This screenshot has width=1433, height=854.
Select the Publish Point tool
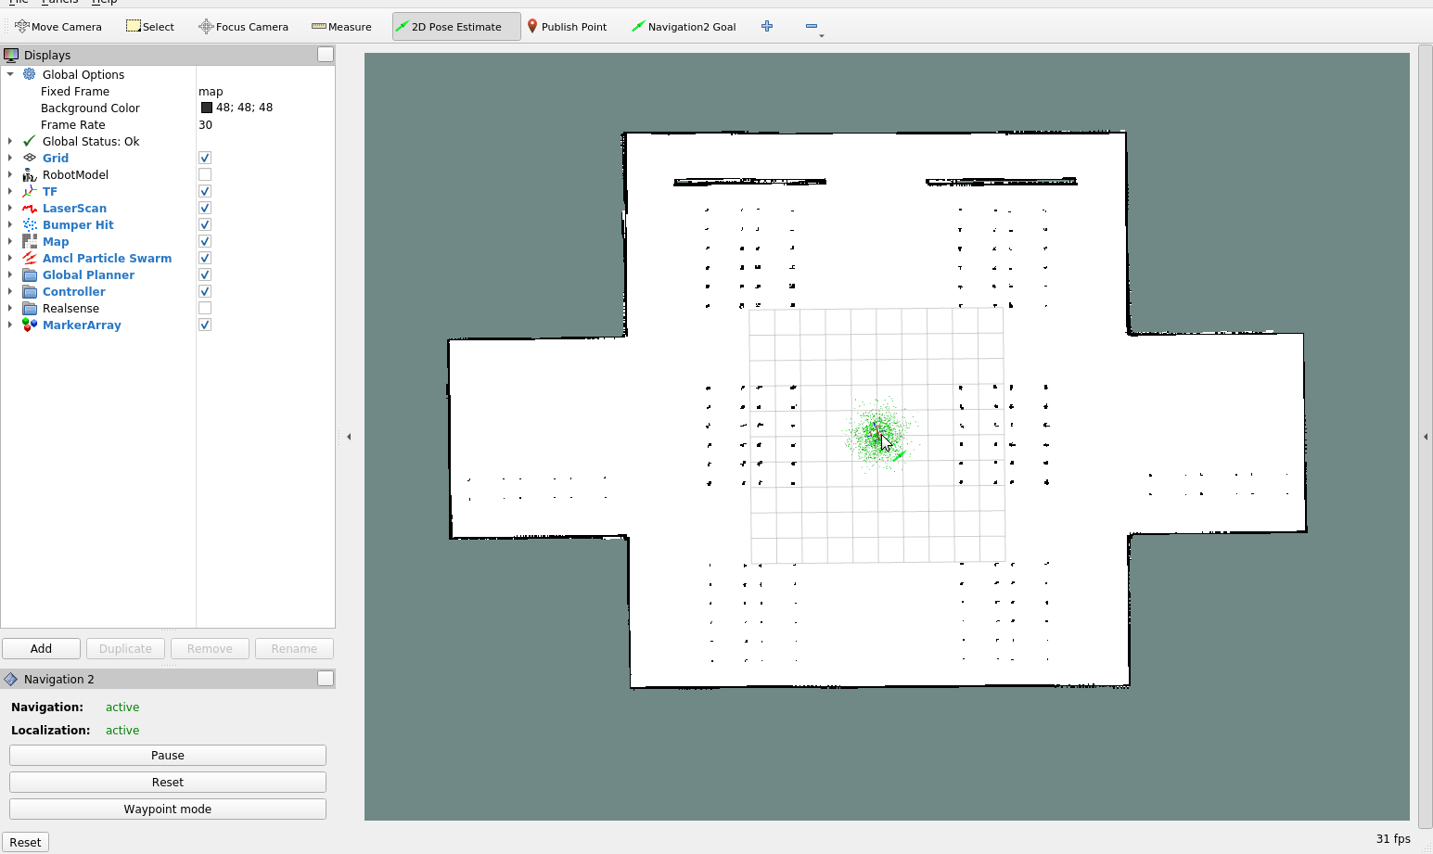[x=567, y=27]
